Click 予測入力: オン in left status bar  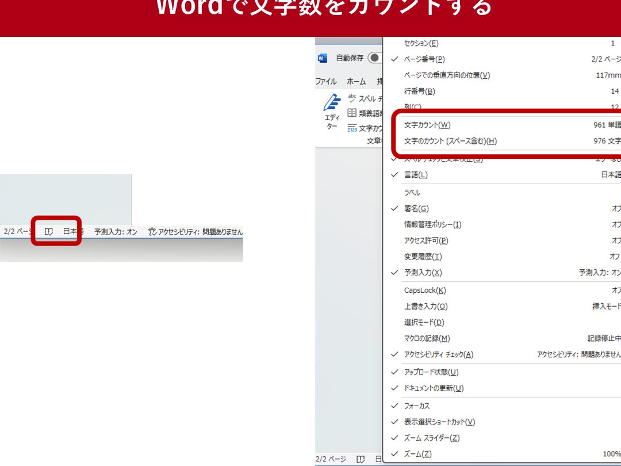pos(116,232)
